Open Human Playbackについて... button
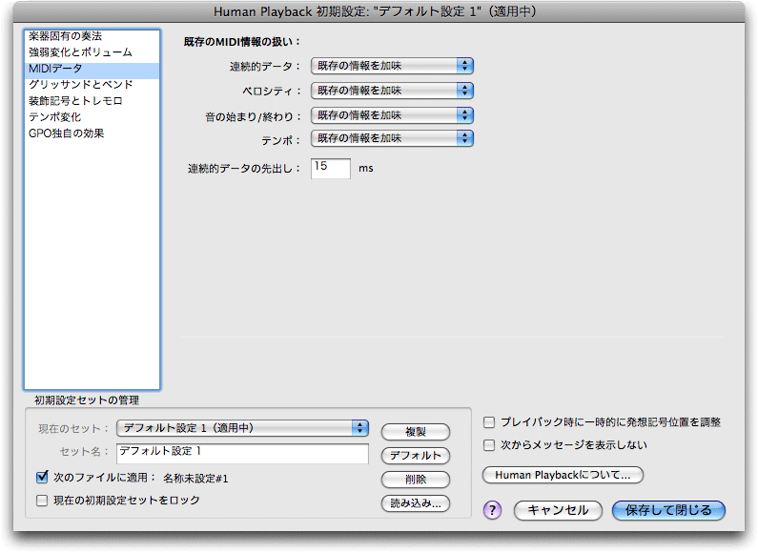The height and width of the screenshot is (553, 758). (563, 475)
